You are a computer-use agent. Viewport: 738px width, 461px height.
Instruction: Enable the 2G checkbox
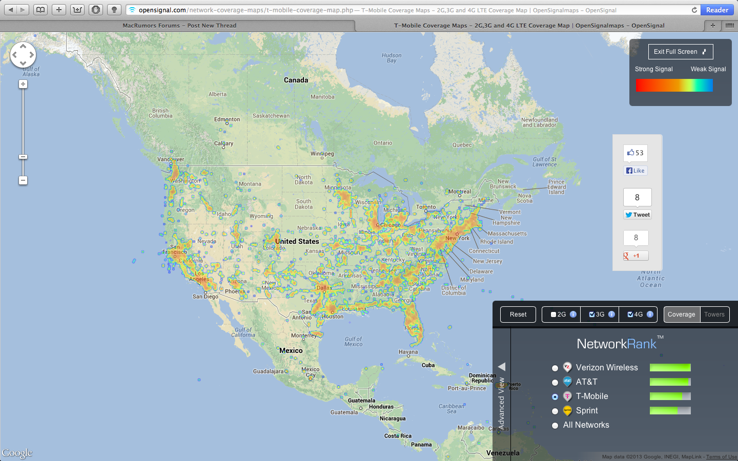(x=553, y=315)
